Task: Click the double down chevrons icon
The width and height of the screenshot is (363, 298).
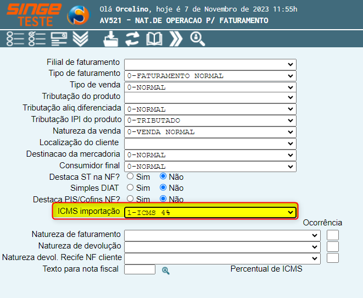Action: (80, 38)
